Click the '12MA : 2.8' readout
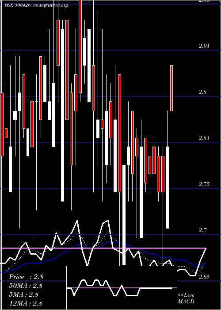221x310 pixels. click(26, 303)
